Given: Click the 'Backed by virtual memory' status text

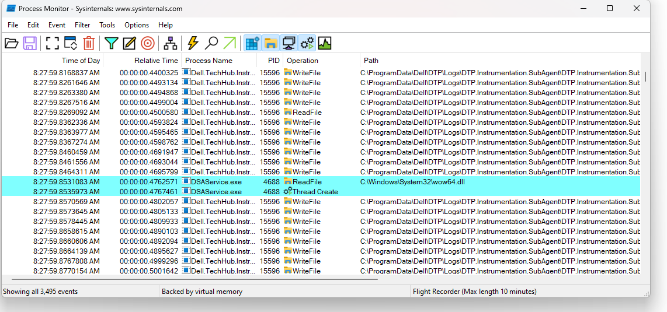Looking at the screenshot, I should (x=202, y=292).
